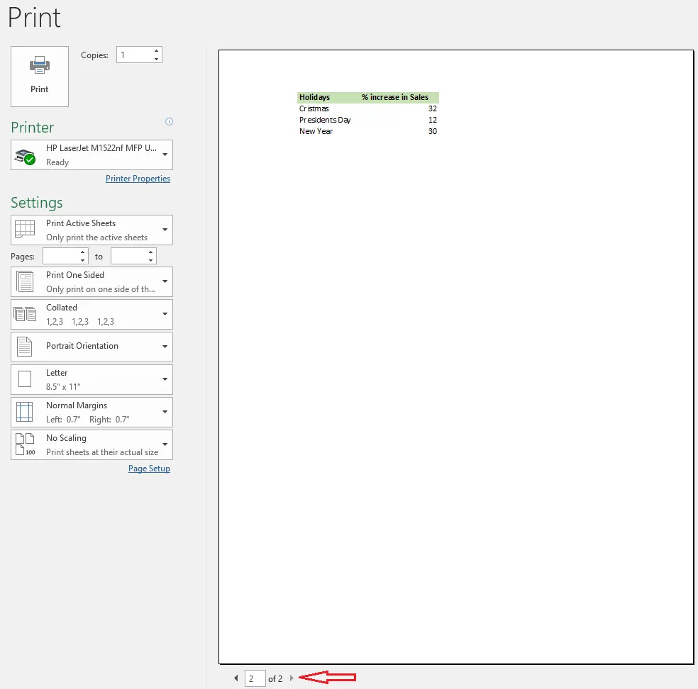Click the printer information icon
698x689 pixels.
(x=169, y=121)
